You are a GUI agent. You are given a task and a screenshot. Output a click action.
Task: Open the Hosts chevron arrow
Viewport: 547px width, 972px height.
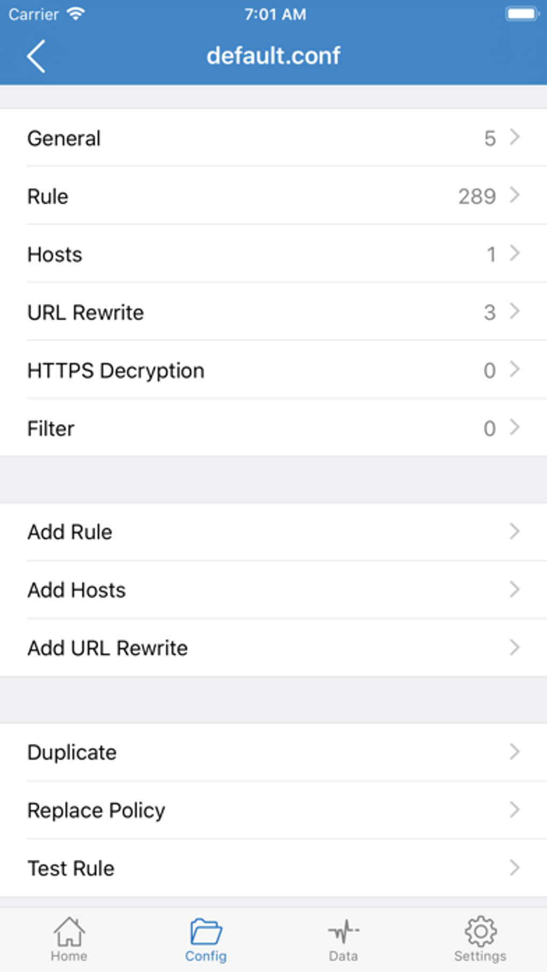tap(515, 253)
